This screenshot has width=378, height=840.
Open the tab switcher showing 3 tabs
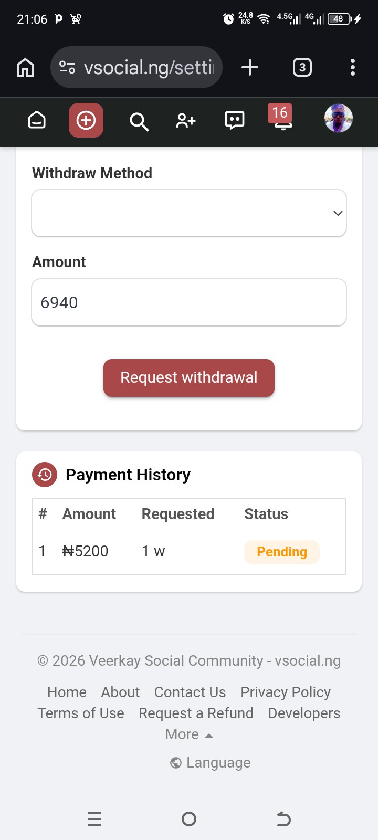(x=302, y=67)
